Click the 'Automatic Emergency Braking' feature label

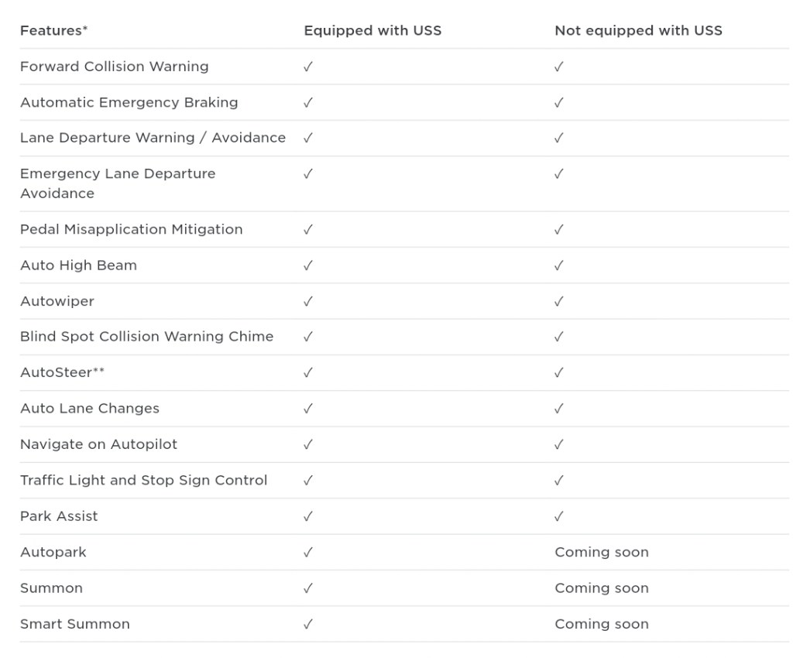(x=129, y=102)
